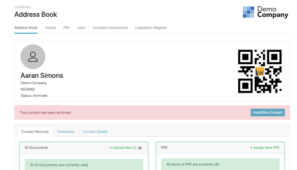
Task: Click the 'This contact has been archived.' message
Action: tap(45, 113)
